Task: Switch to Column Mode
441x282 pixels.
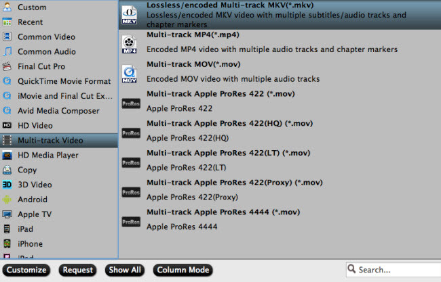Action: click(183, 270)
